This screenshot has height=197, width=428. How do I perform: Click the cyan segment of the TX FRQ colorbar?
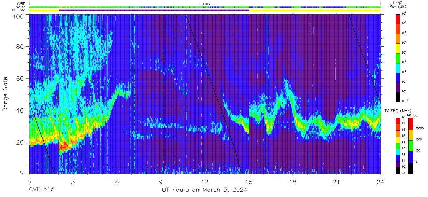[x=398, y=151]
